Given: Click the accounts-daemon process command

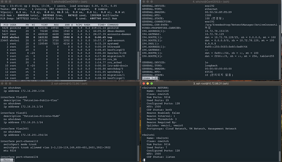Looking at the screenshot, I should pos(119,34).
